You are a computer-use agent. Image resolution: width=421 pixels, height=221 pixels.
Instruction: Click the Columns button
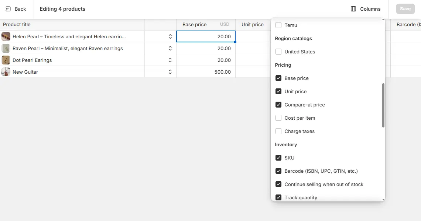[x=366, y=8]
